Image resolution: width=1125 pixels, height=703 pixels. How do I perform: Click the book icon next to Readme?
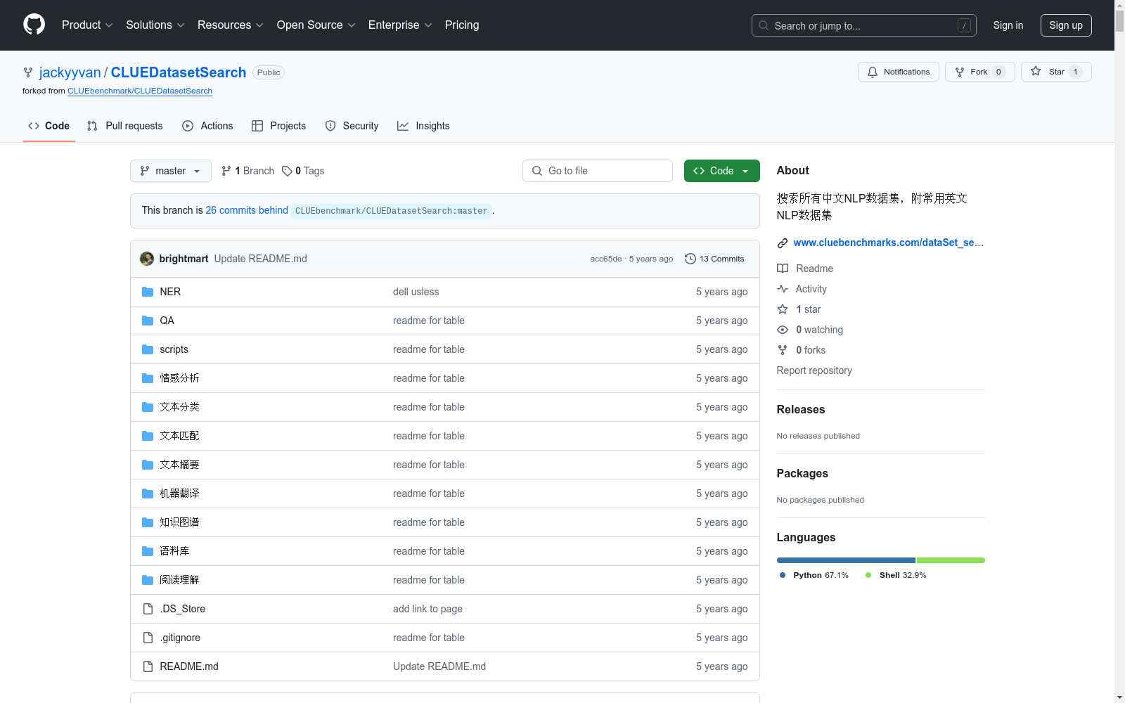coord(783,269)
